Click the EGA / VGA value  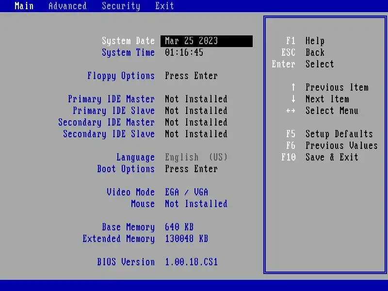pyautogui.click(x=187, y=192)
